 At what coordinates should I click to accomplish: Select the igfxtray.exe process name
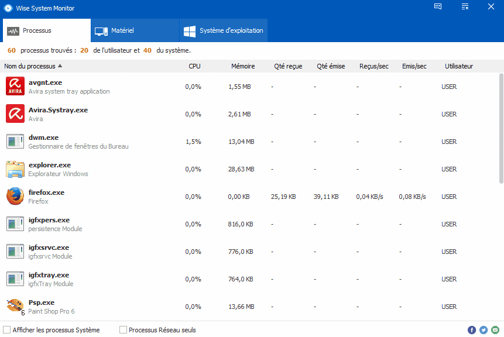[x=49, y=275]
